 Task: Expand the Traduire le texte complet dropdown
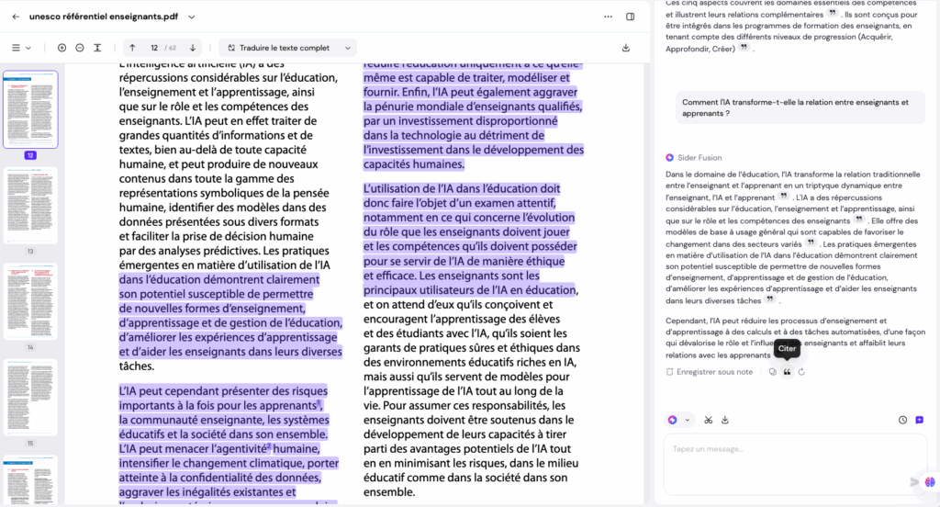(x=348, y=48)
